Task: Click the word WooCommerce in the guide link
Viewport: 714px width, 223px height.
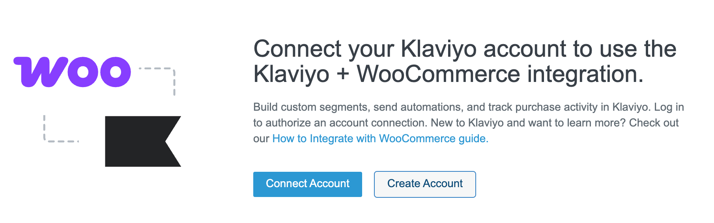Action: point(417,139)
